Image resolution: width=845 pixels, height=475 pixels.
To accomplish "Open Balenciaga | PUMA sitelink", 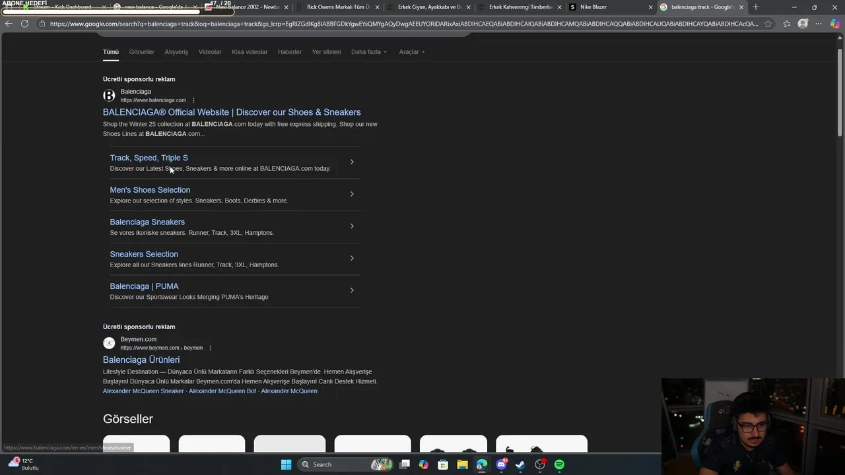I will (145, 286).
